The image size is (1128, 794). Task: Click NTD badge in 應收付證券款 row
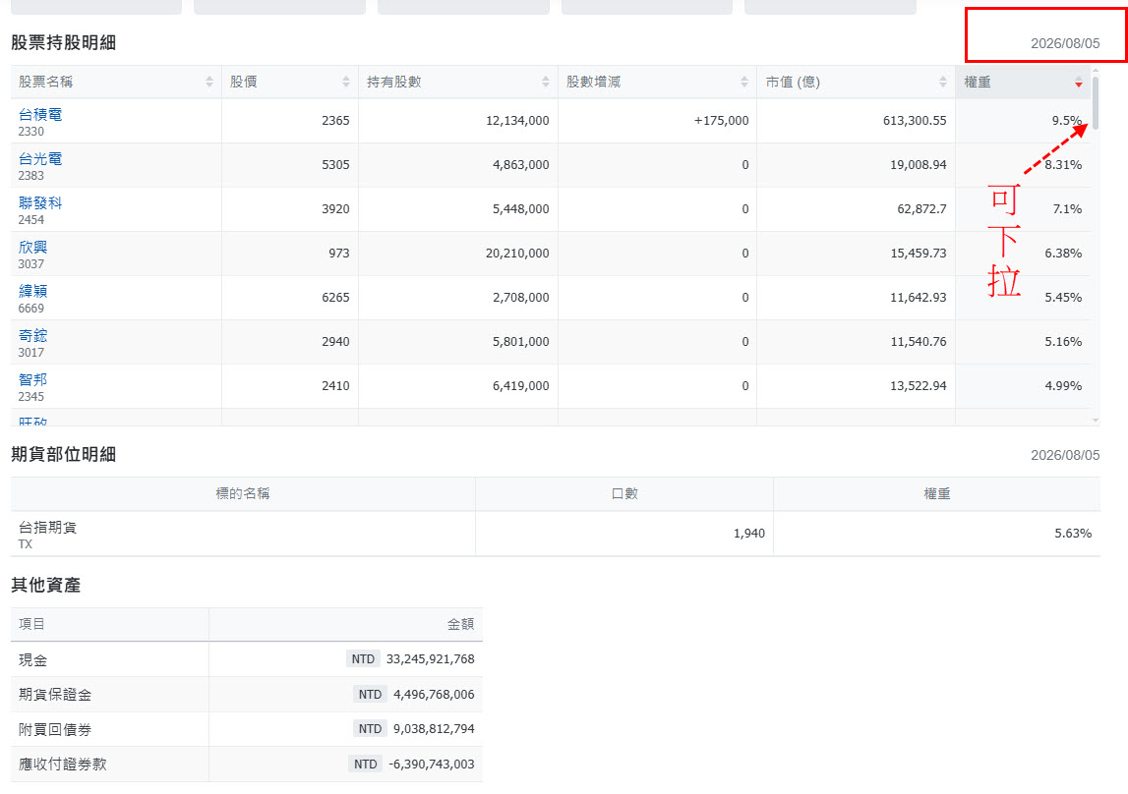click(x=365, y=764)
